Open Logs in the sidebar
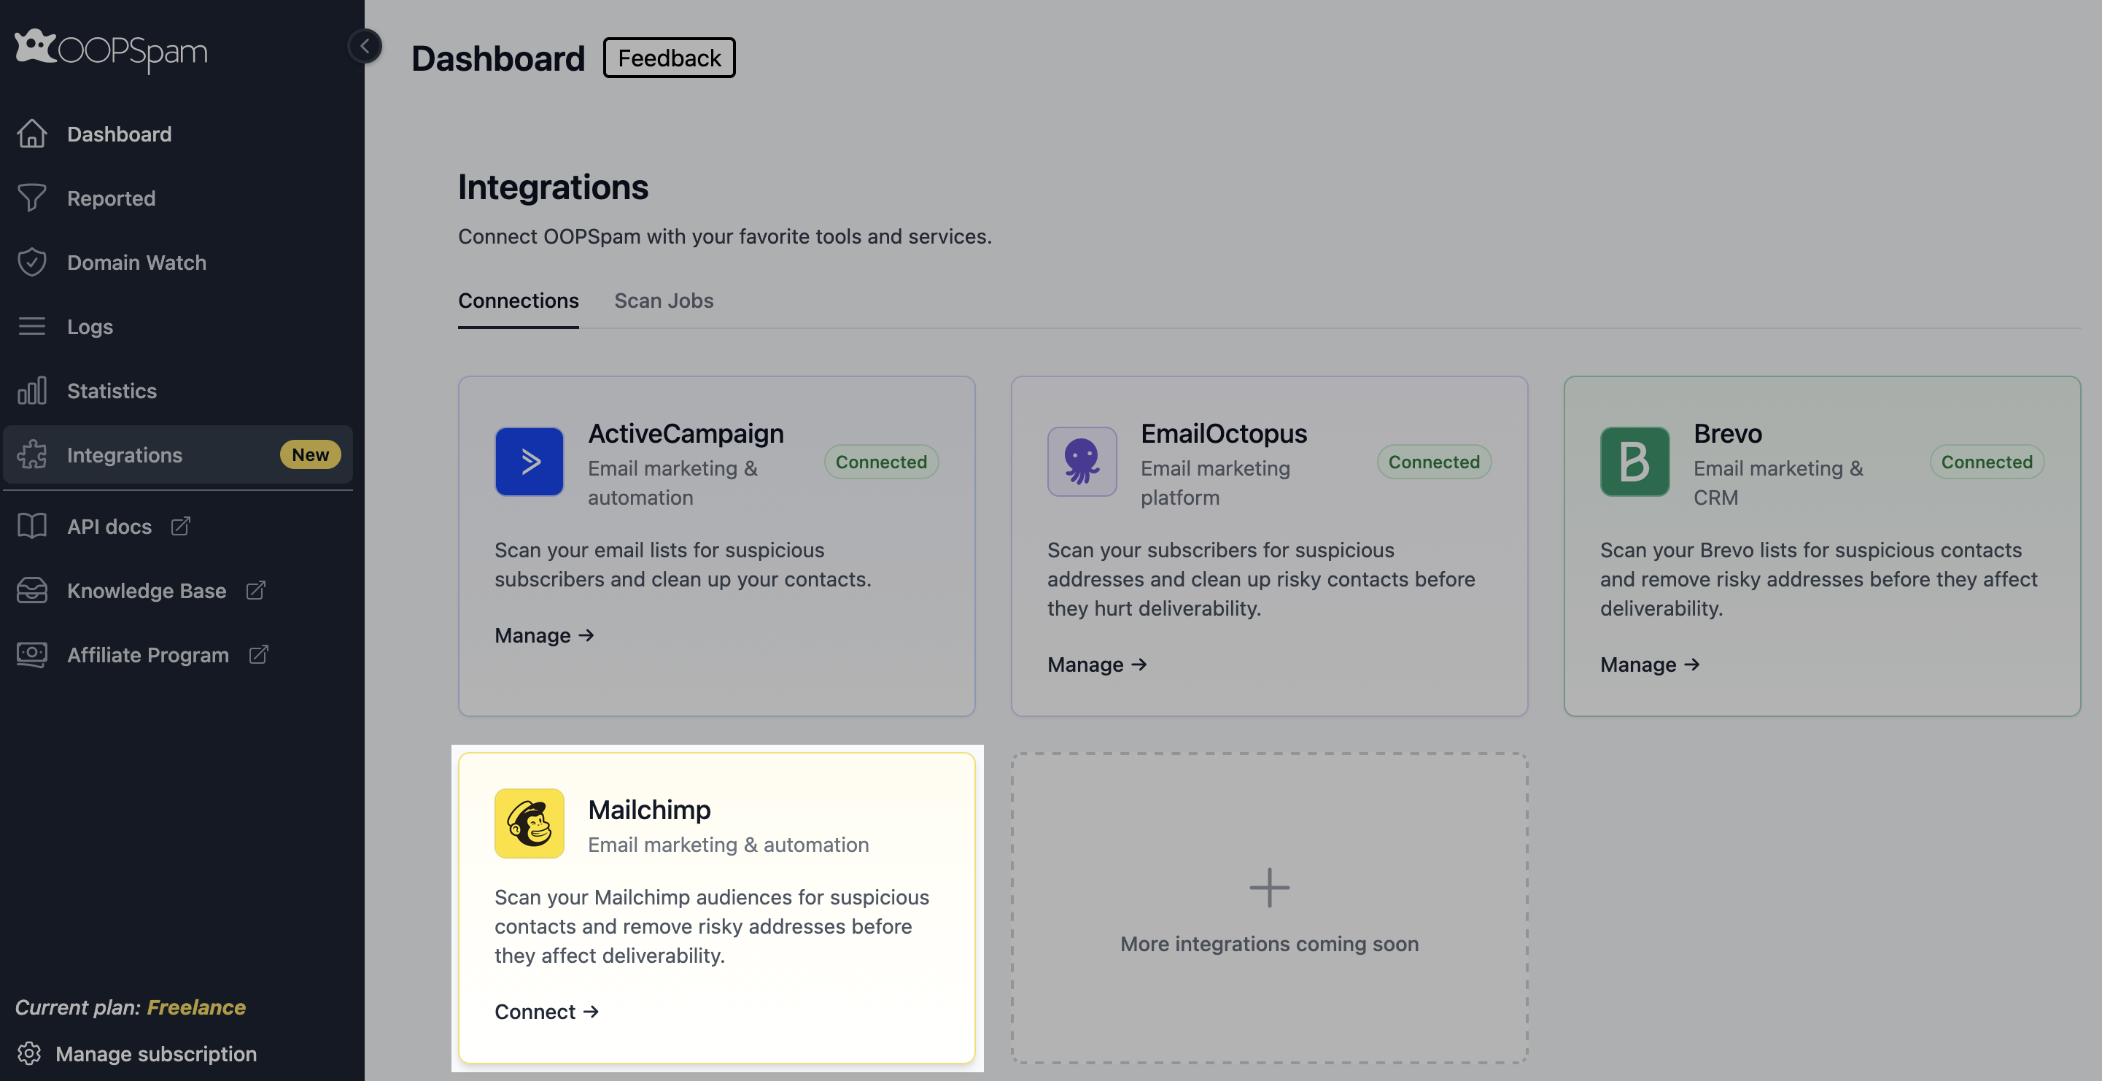This screenshot has height=1081, width=2102. 178,326
